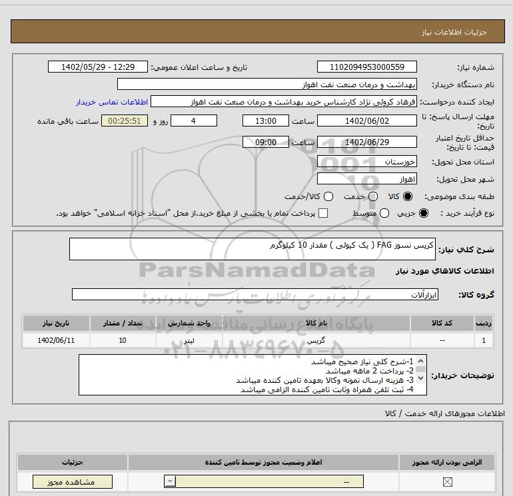Screen dimensions: 513x496
Task: Click the response deadline time 13:00
Action: (x=266, y=121)
